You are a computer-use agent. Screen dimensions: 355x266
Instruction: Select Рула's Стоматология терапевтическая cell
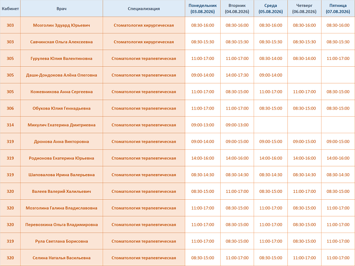144,241
